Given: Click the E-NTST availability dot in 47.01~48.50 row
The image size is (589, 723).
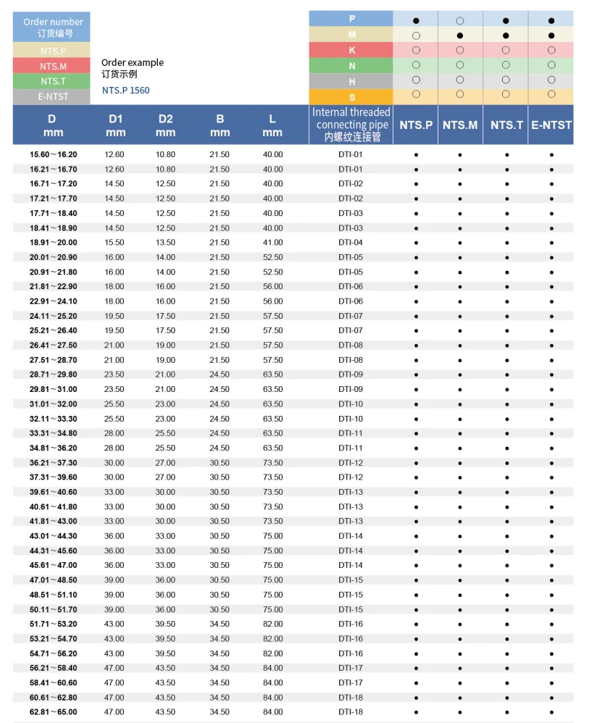Looking at the screenshot, I should 551,580.
